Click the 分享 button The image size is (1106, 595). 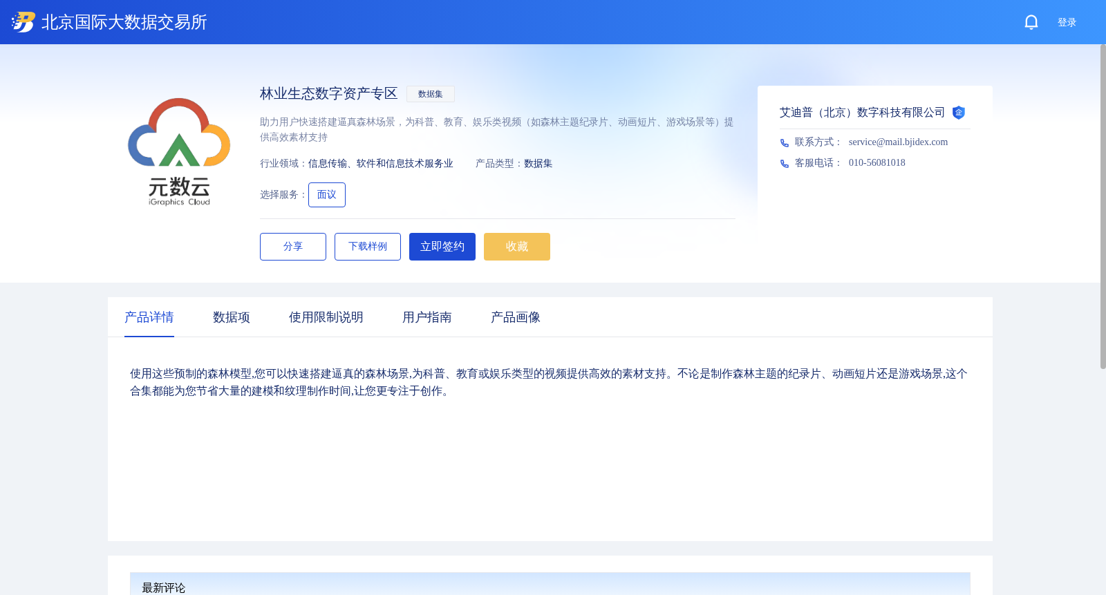tap(293, 247)
